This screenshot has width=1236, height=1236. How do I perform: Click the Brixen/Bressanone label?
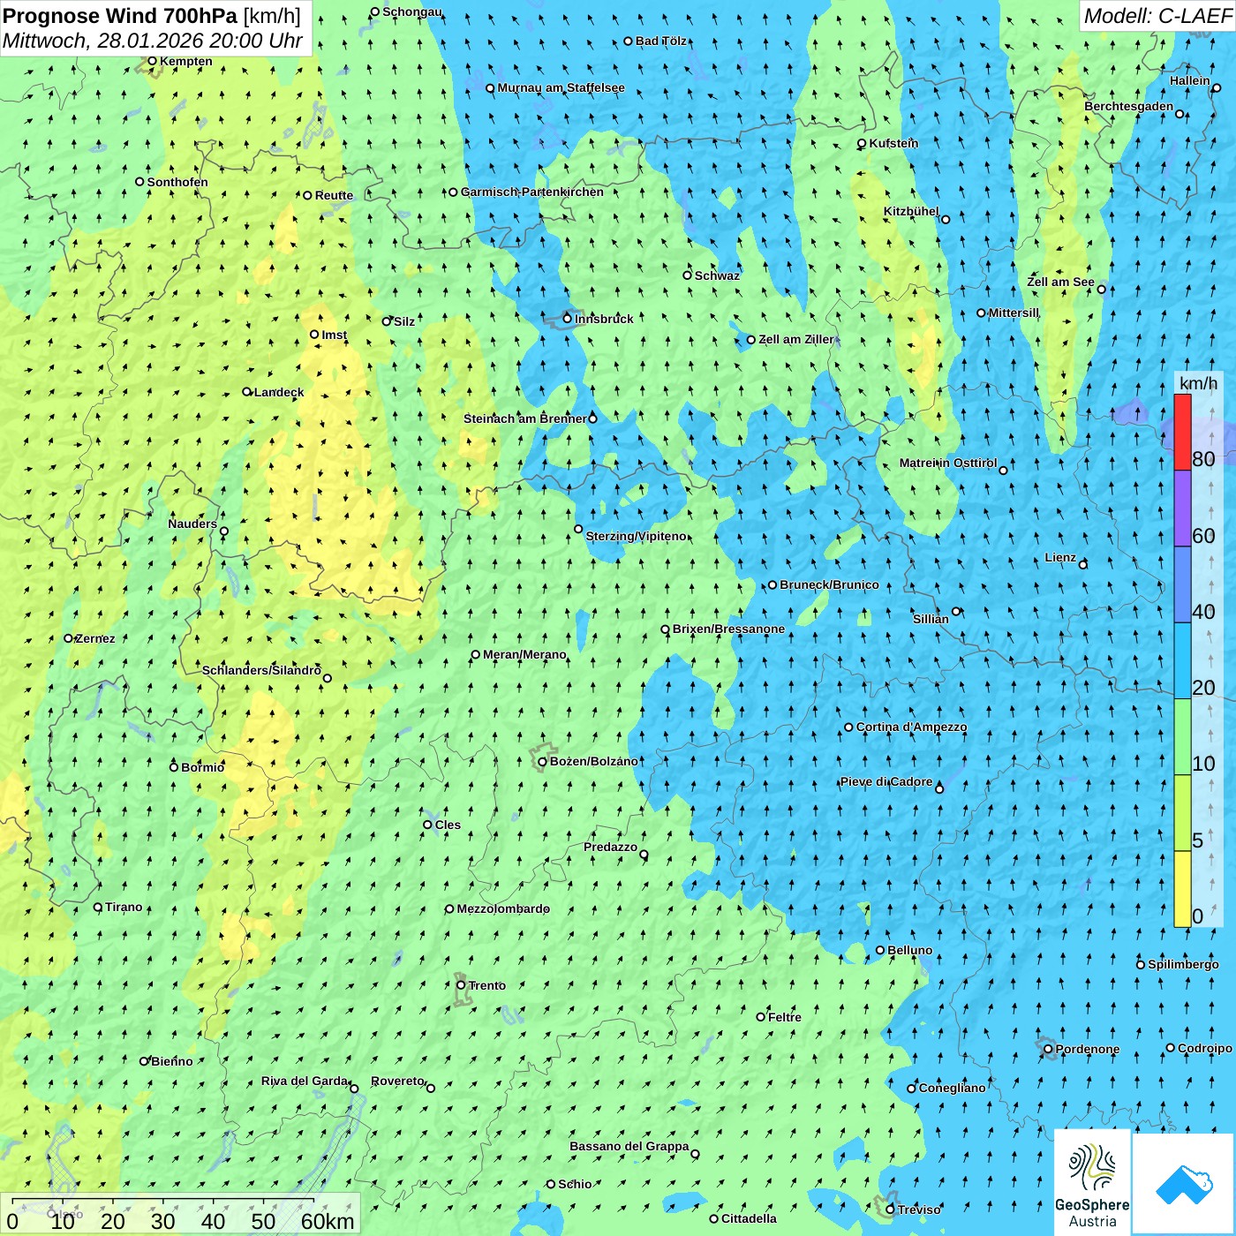(729, 629)
